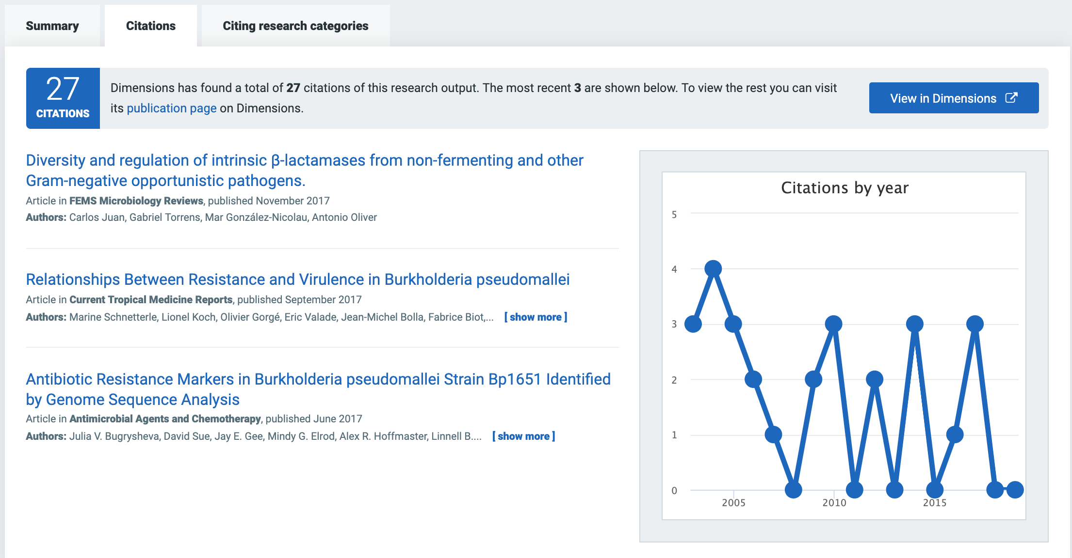1072x558 pixels.
Task: Click the data point at value 1 near 2007
Action: 773,434
